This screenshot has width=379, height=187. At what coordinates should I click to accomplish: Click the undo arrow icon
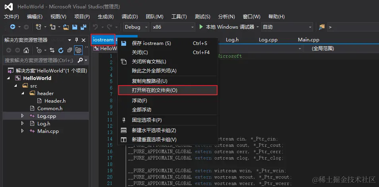[95, 27]
